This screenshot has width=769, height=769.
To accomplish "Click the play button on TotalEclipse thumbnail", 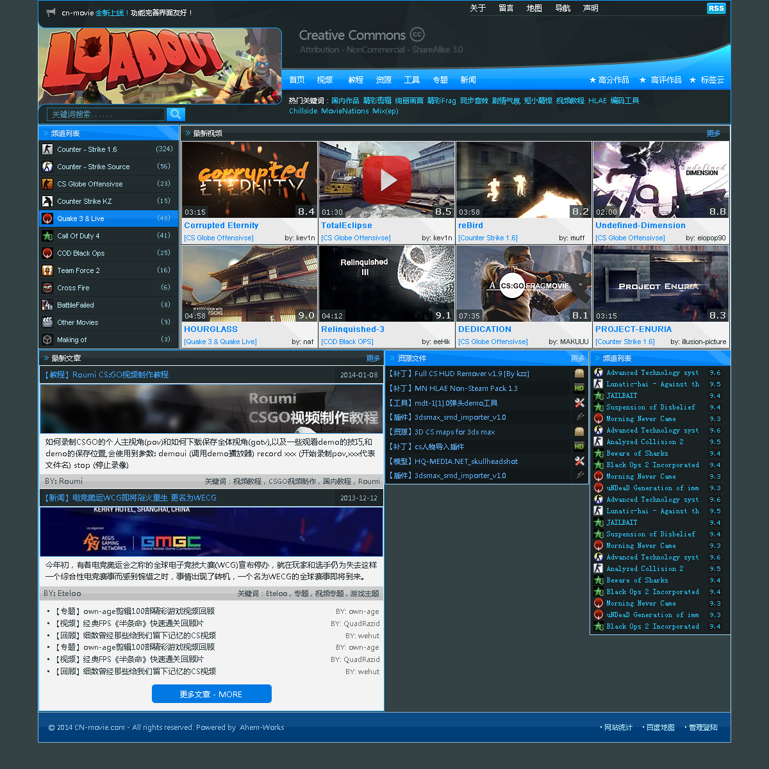I will coord(387,180).
